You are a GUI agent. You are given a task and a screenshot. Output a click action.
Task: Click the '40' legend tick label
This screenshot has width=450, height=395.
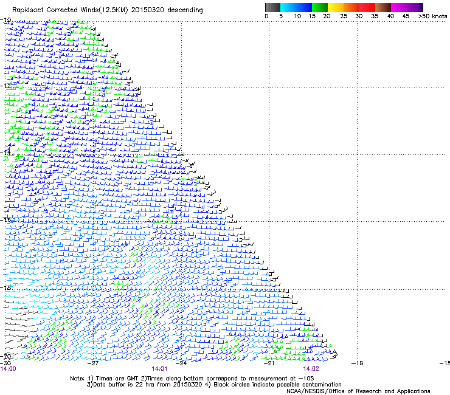pos(390,16)
